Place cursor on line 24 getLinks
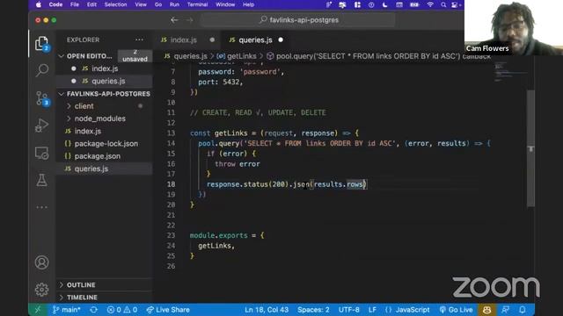 [x=216, y=246]
